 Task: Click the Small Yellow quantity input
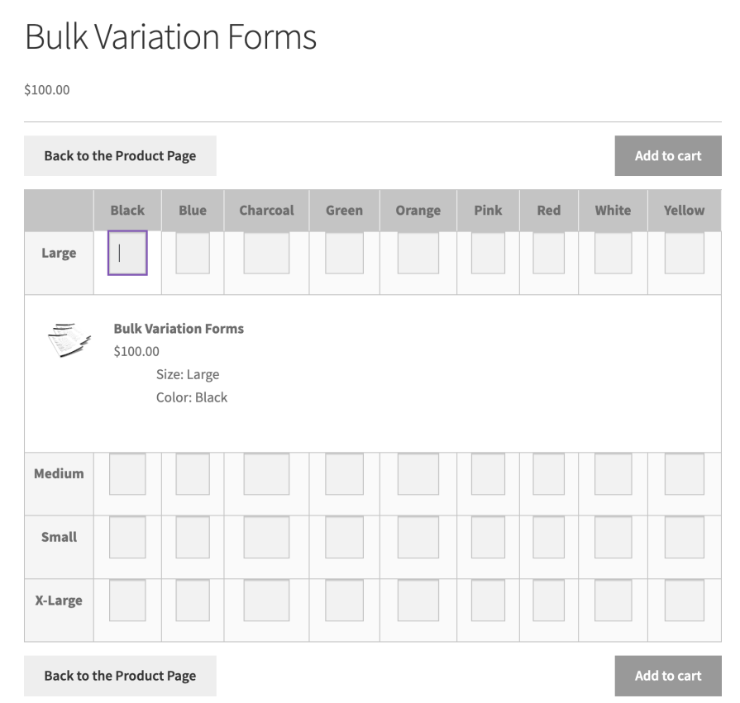tap(684, 537)
